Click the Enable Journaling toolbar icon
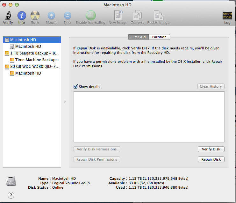 pyautogui.click(x=90, y=15)
